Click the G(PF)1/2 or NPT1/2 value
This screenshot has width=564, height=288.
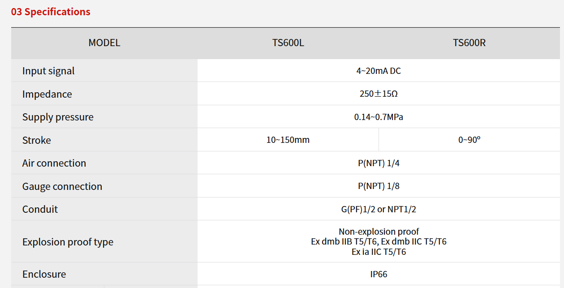pyautogui.click(x=379, y=209)
